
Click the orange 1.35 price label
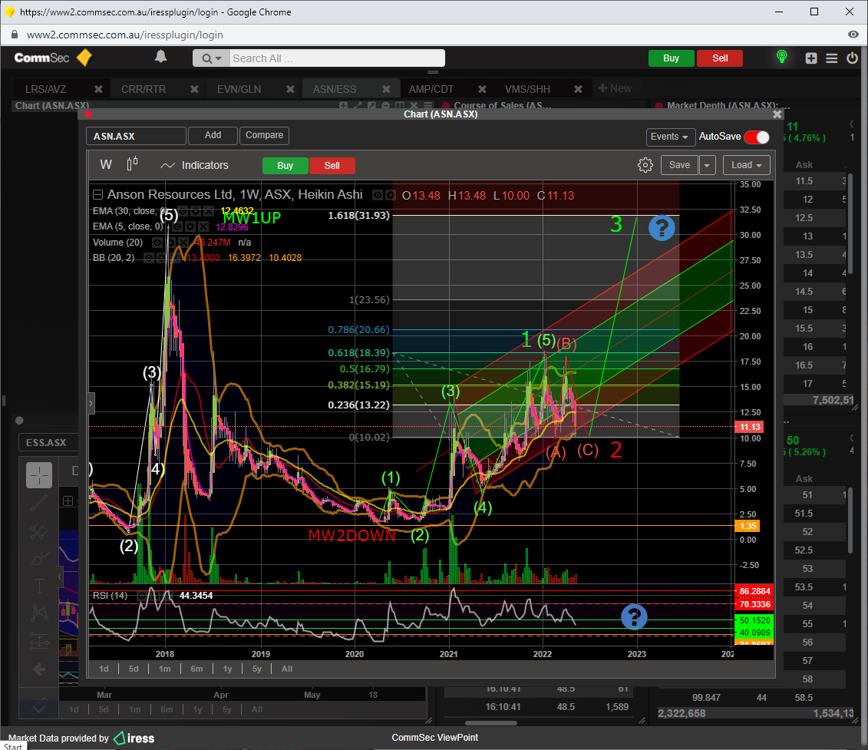(747, 526)
